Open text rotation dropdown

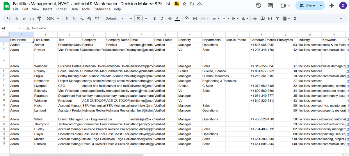click(245, 19)
